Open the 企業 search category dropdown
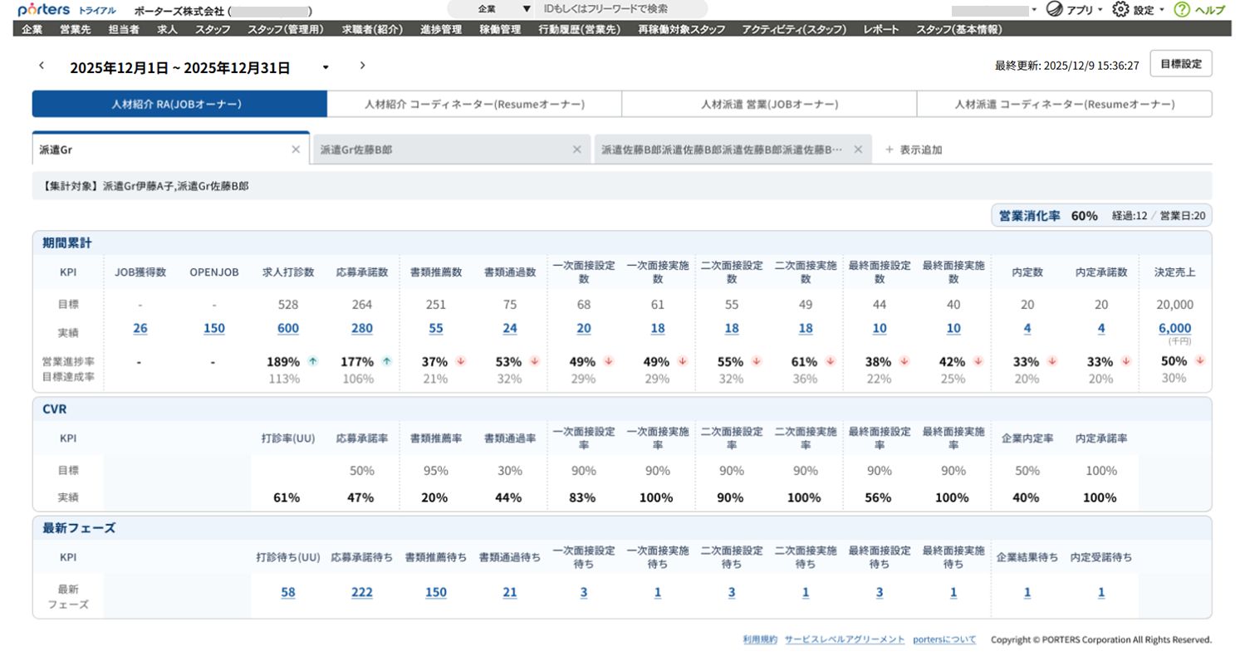This screenshot has width=1245, height=661. coord(502,9)
